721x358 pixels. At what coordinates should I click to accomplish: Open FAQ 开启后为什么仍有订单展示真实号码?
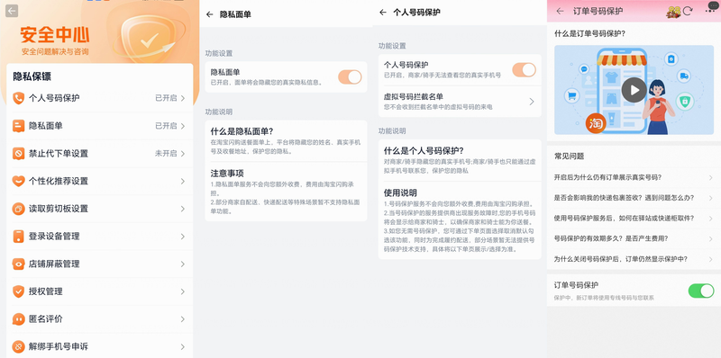tap(634, 177)
